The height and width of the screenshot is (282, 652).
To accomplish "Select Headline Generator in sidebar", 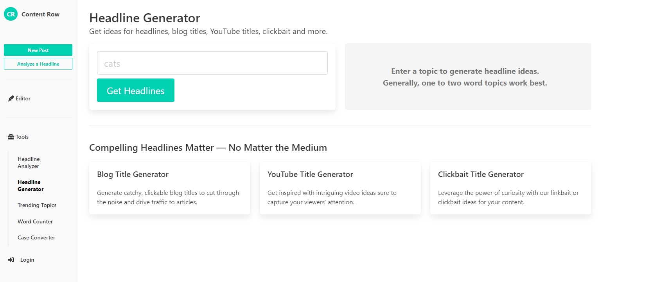I will [31, 186].
